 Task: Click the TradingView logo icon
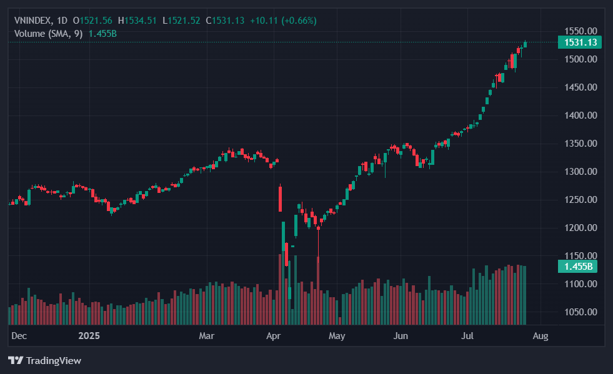[16, 360]
